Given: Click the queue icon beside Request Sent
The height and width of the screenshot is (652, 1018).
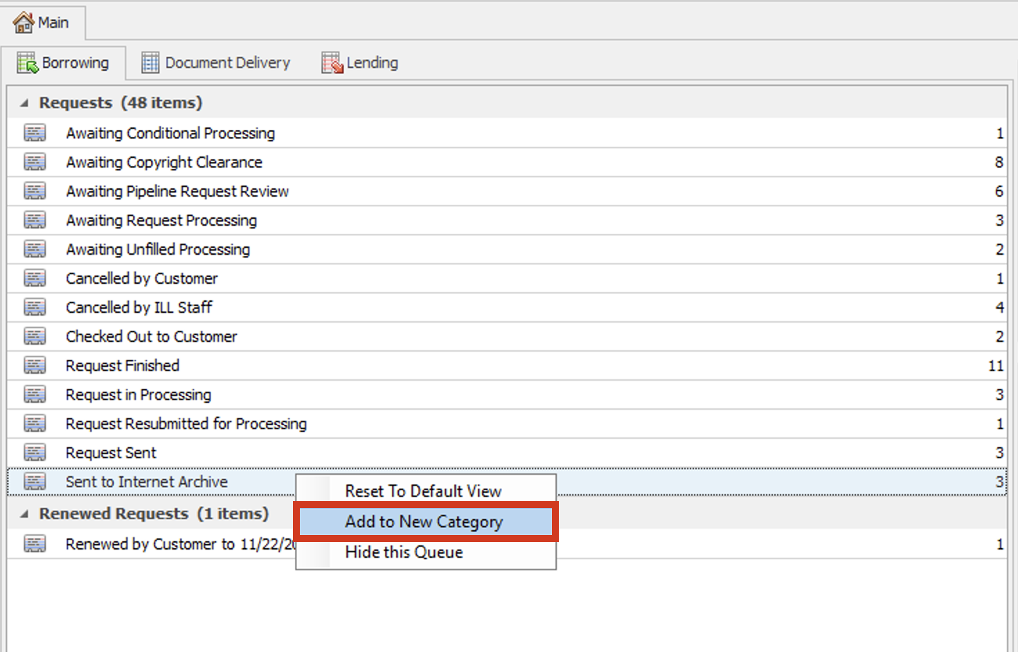Looking at the screenshot, I should click(35, 452).
